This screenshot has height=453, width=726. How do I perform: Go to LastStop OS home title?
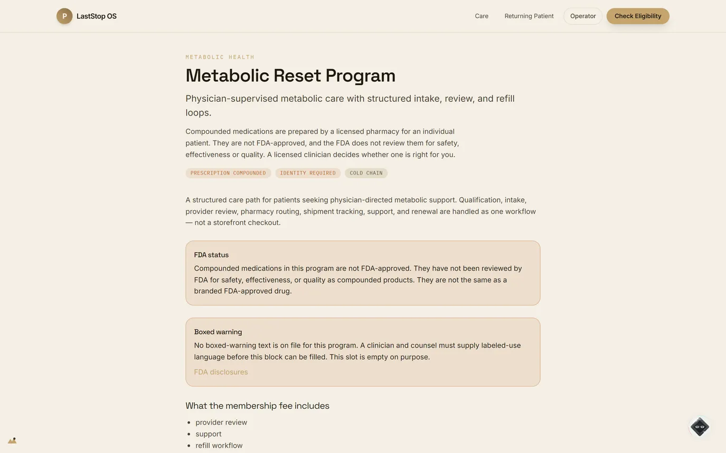pos(97,16)
